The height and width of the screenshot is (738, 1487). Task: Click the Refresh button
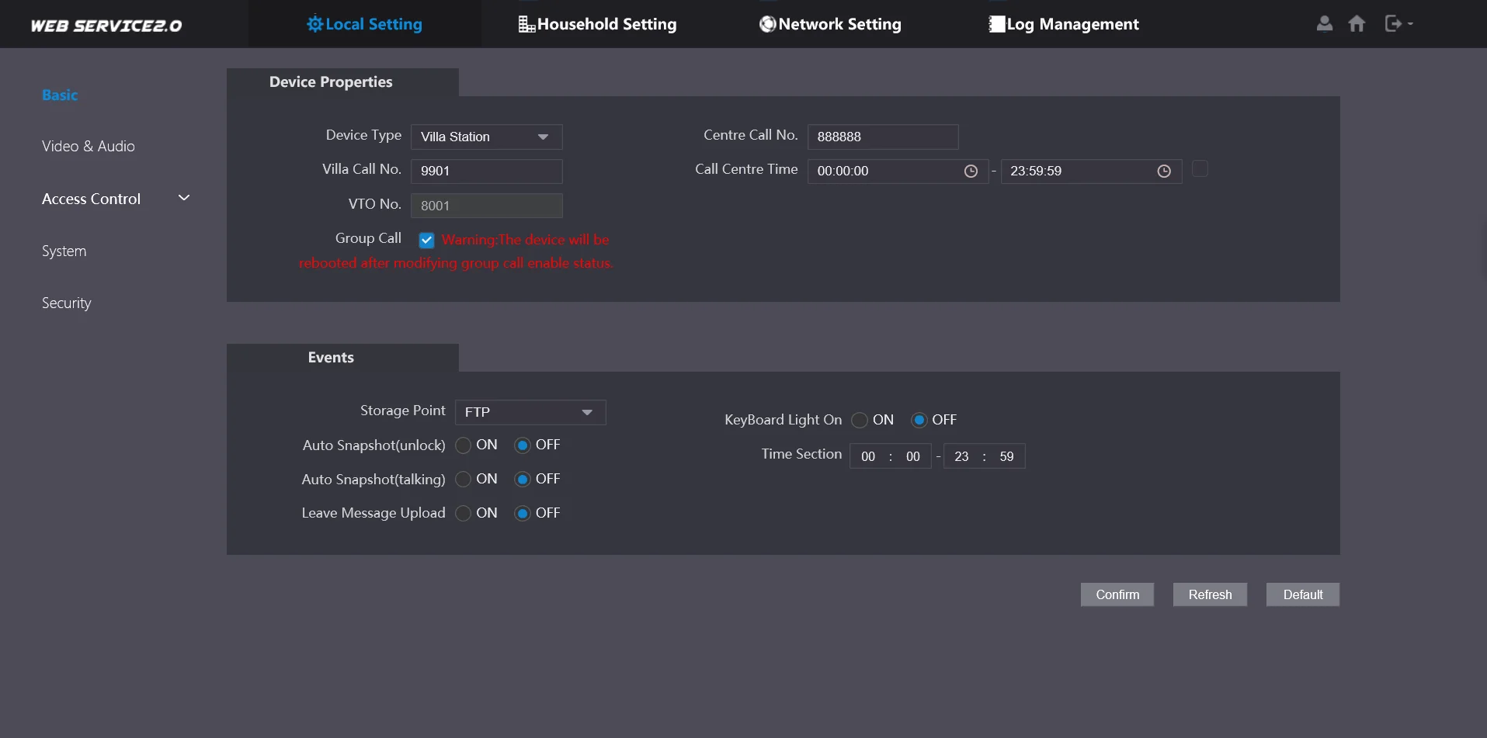click(x=1210, y=595)
